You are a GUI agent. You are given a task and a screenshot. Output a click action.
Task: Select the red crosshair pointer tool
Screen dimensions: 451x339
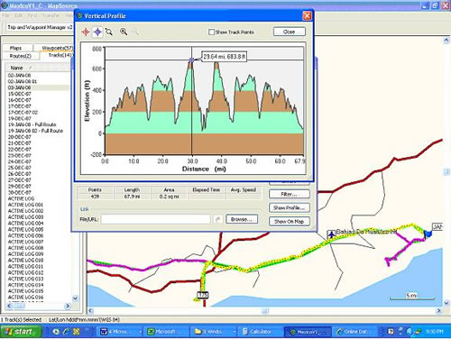86,32
